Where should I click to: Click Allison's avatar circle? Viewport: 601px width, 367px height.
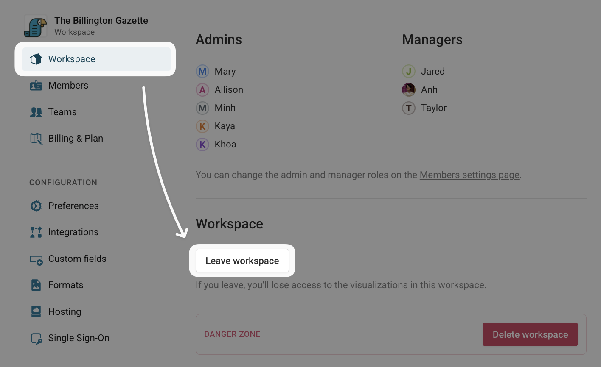point(202,89)
